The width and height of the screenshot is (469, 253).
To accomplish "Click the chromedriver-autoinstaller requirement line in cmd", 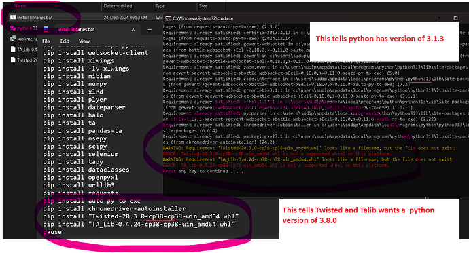I will click(316, 125).
